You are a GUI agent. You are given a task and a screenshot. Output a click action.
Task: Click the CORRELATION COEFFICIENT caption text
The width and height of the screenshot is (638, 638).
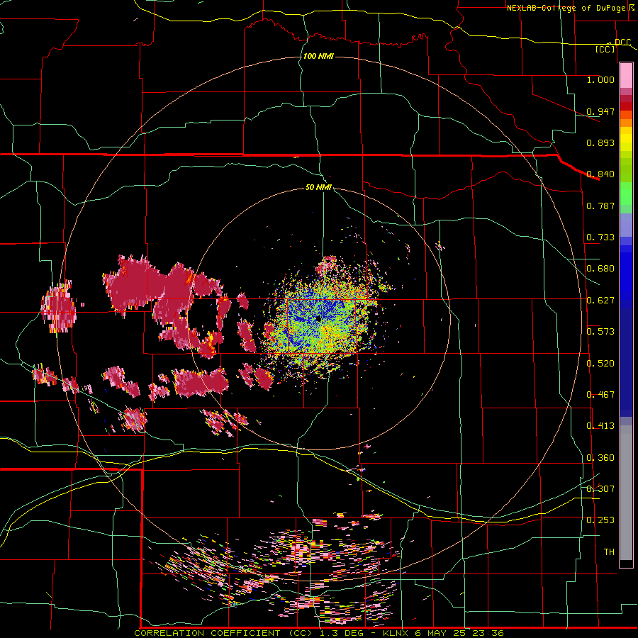pos(207,633)
